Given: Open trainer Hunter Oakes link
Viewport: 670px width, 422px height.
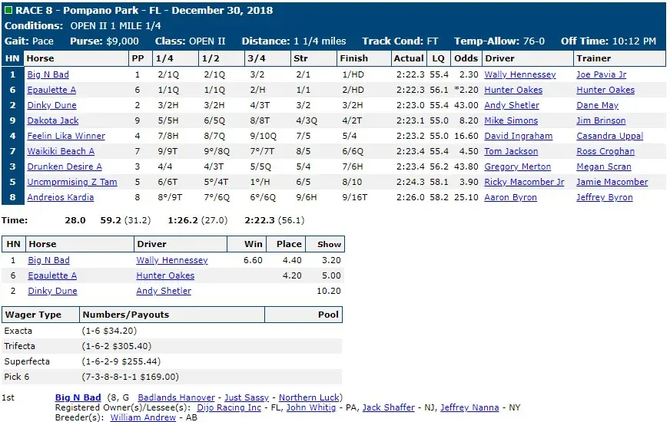Looking at the screenshot, I should (x=605, y=90).
